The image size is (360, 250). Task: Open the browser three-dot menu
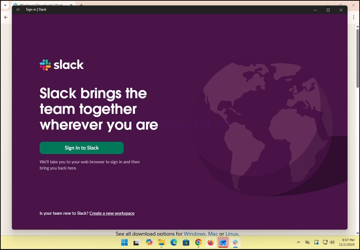(354, 17)
